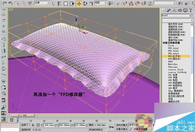Click the modifier list scrollbar up arrow
The image size is (195, 132).
192,25
